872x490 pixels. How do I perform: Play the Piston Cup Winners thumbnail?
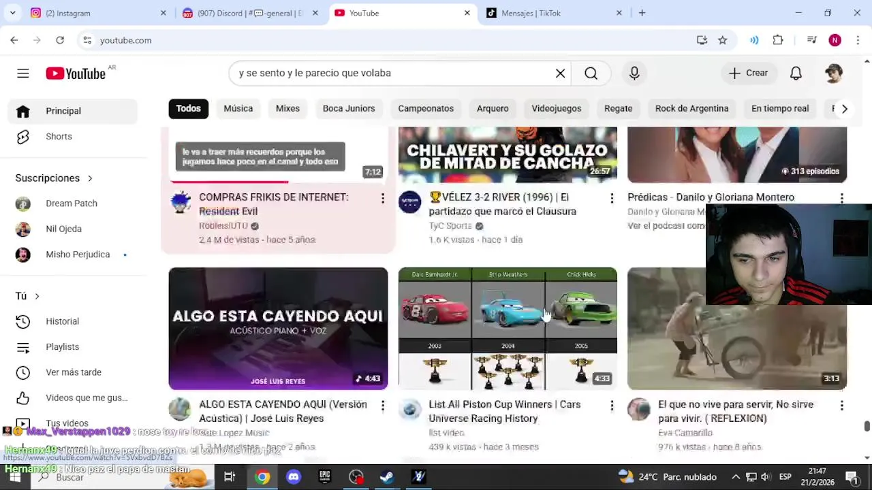(x=508, y=329)
